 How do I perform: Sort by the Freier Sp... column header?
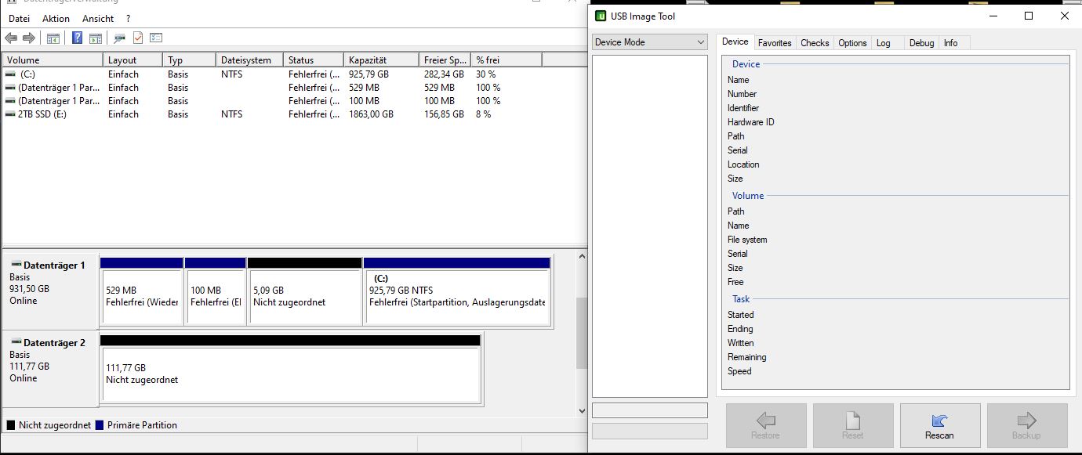pos(445,60)
